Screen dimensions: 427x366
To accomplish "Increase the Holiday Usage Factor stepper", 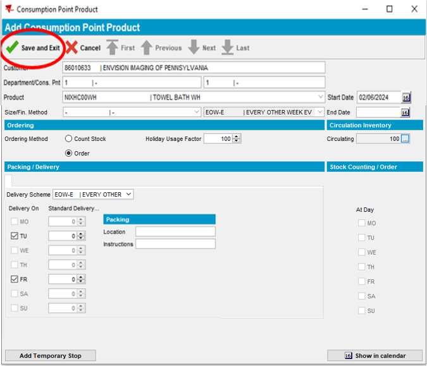I will click(237, 137).
